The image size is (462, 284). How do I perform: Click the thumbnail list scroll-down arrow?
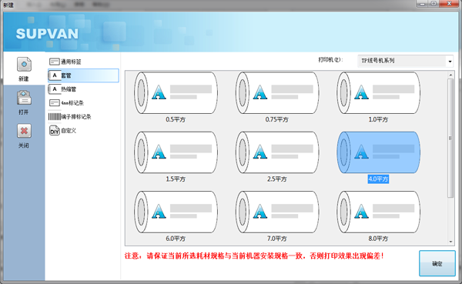tap(450, 242)
